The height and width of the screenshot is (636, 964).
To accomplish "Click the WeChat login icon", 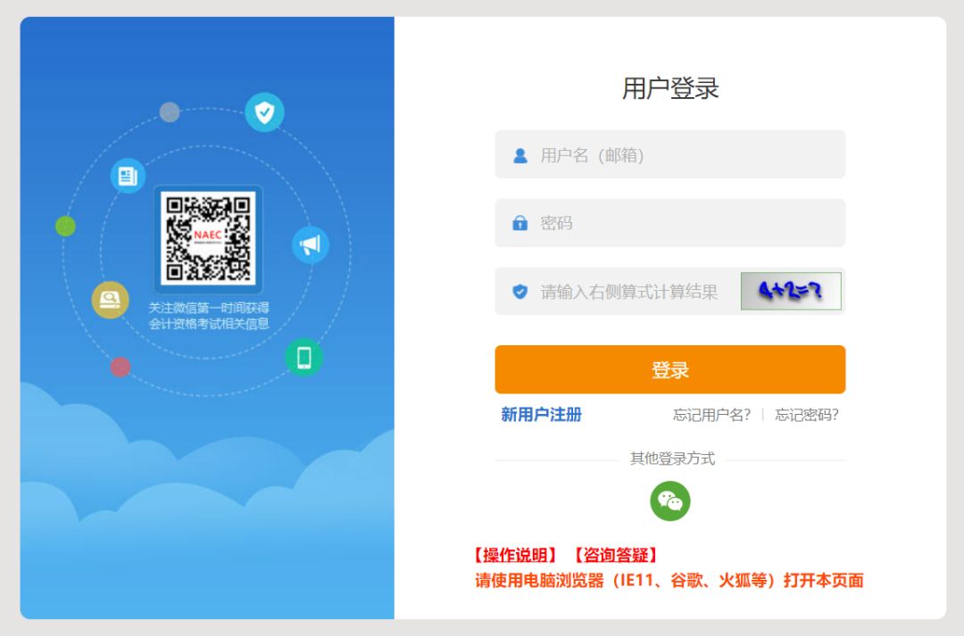I will (669, 501).
